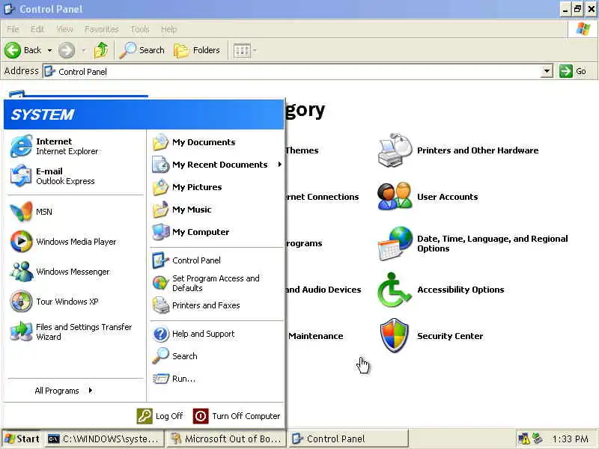This screenshot has height=449, width=599.
Task: Click the Forward arrow toolbar button
Action: click(67, 50)
